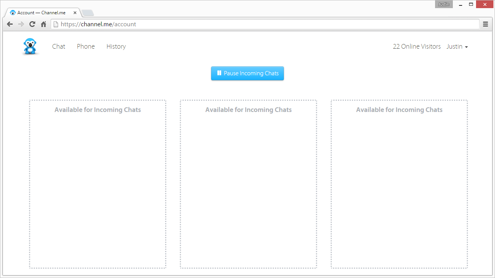Open the History page
Screen dimensions: 495x278
[116, 46]
